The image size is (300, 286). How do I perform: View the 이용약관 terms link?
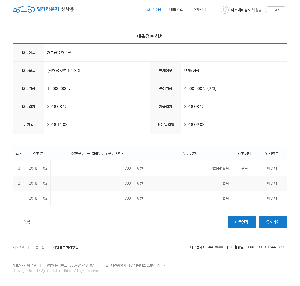38,247
